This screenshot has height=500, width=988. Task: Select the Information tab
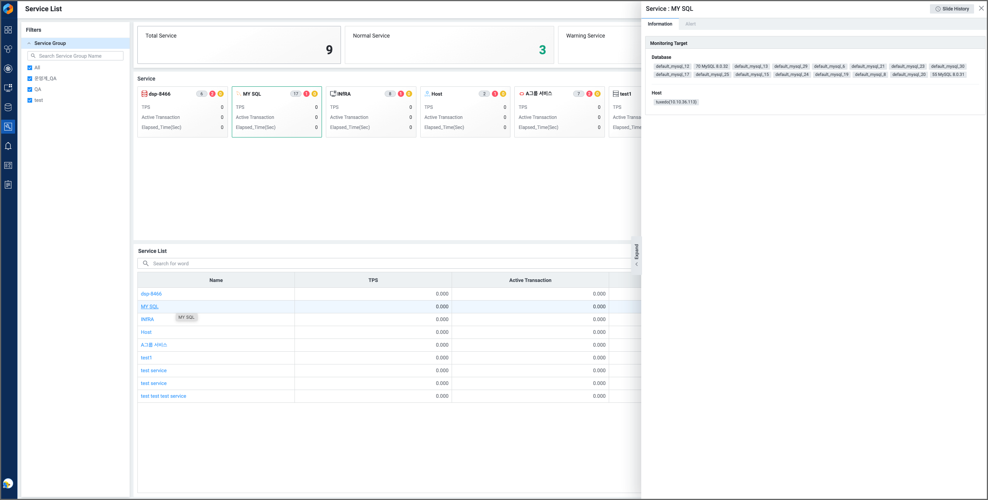tap(660, 24)
